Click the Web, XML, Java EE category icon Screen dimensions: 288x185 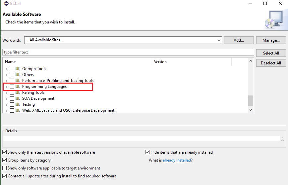pyautogui.click(x=18, y=110)
